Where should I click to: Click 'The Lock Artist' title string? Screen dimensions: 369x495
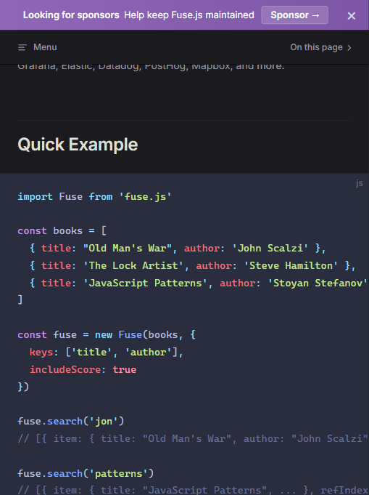133,265
